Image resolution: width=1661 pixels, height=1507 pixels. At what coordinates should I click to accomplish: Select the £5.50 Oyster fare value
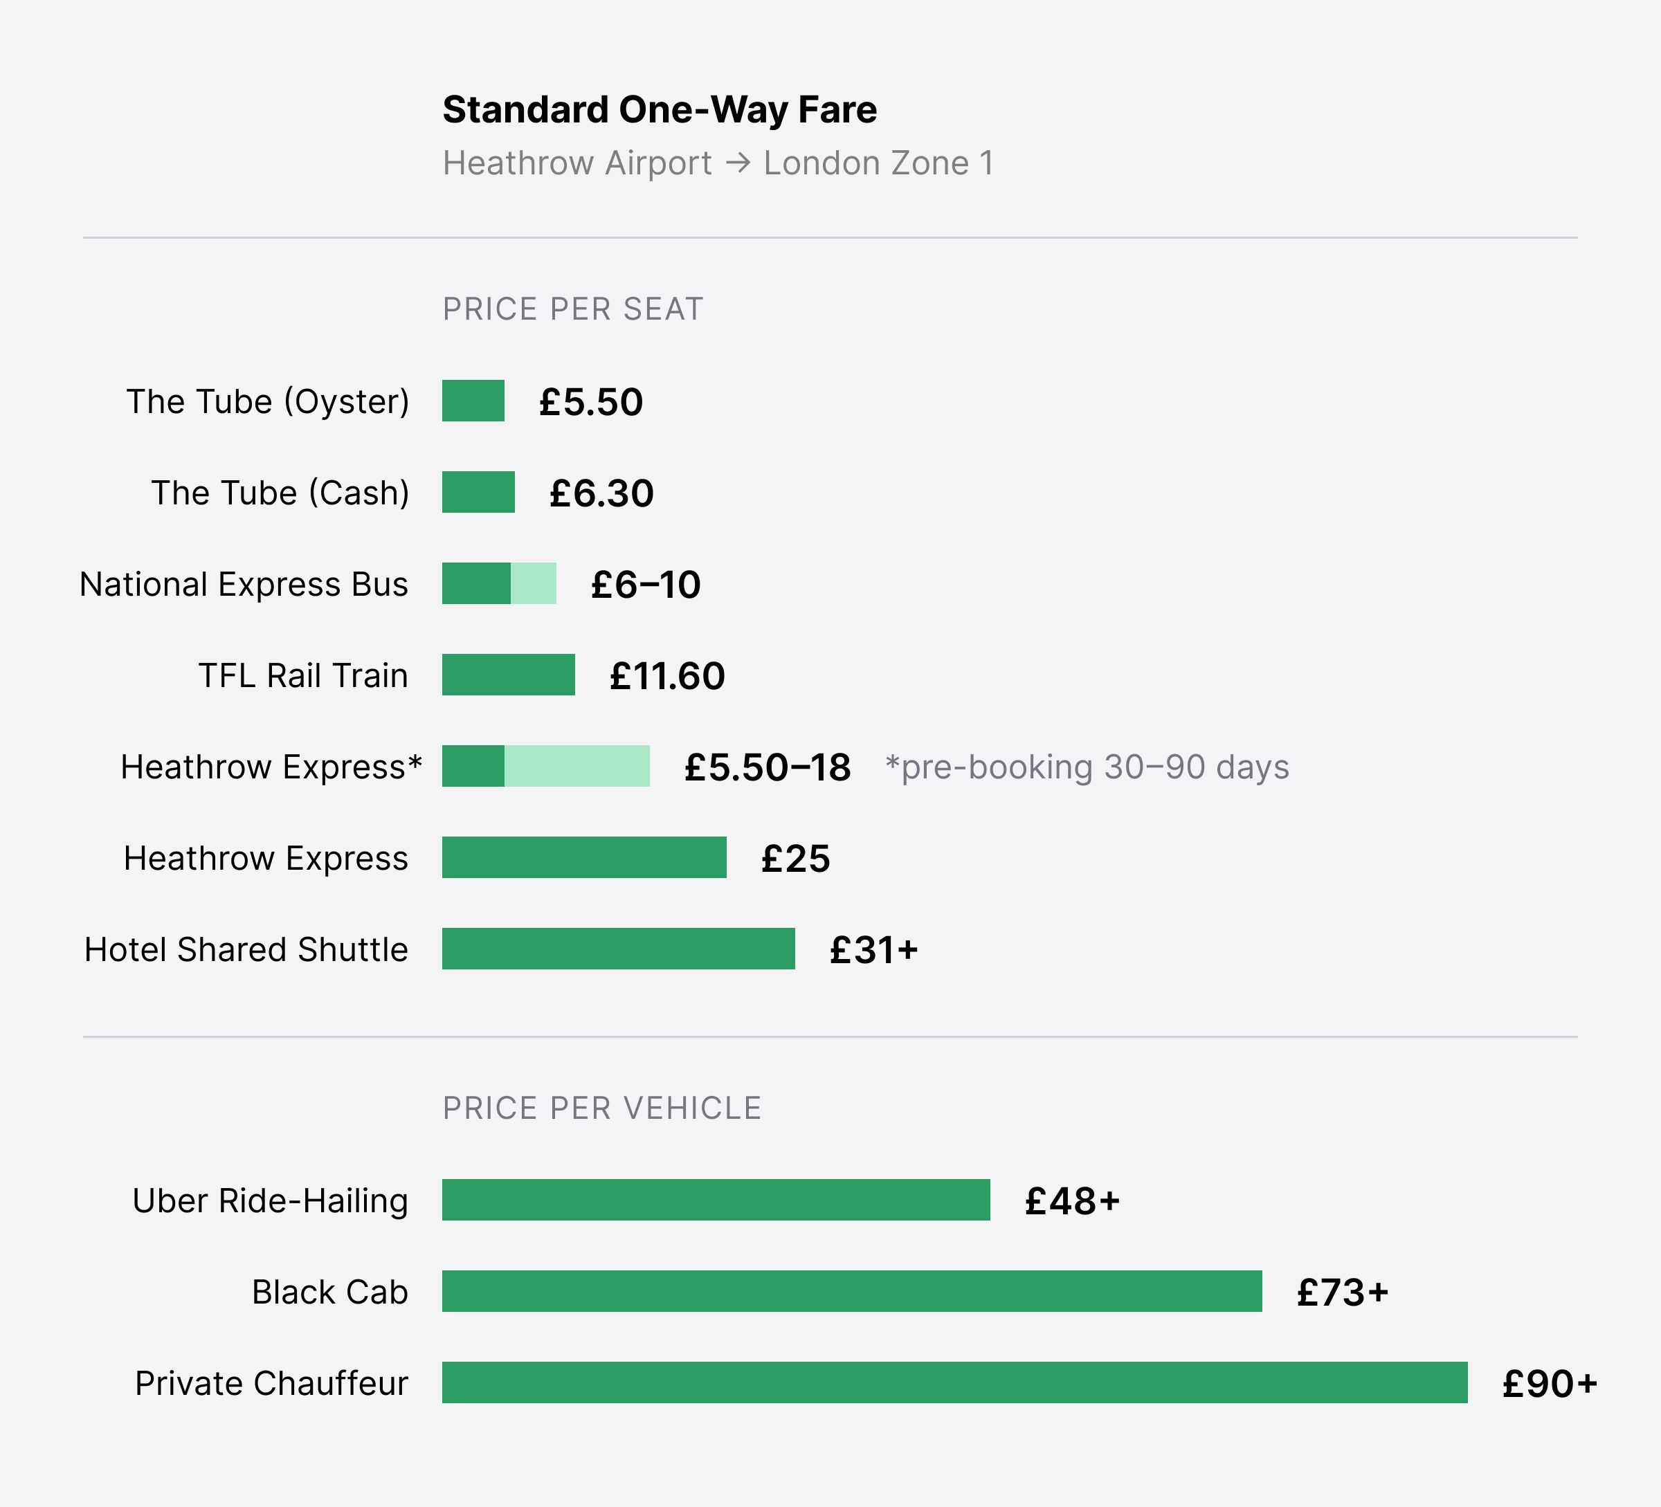click(591, 403)
